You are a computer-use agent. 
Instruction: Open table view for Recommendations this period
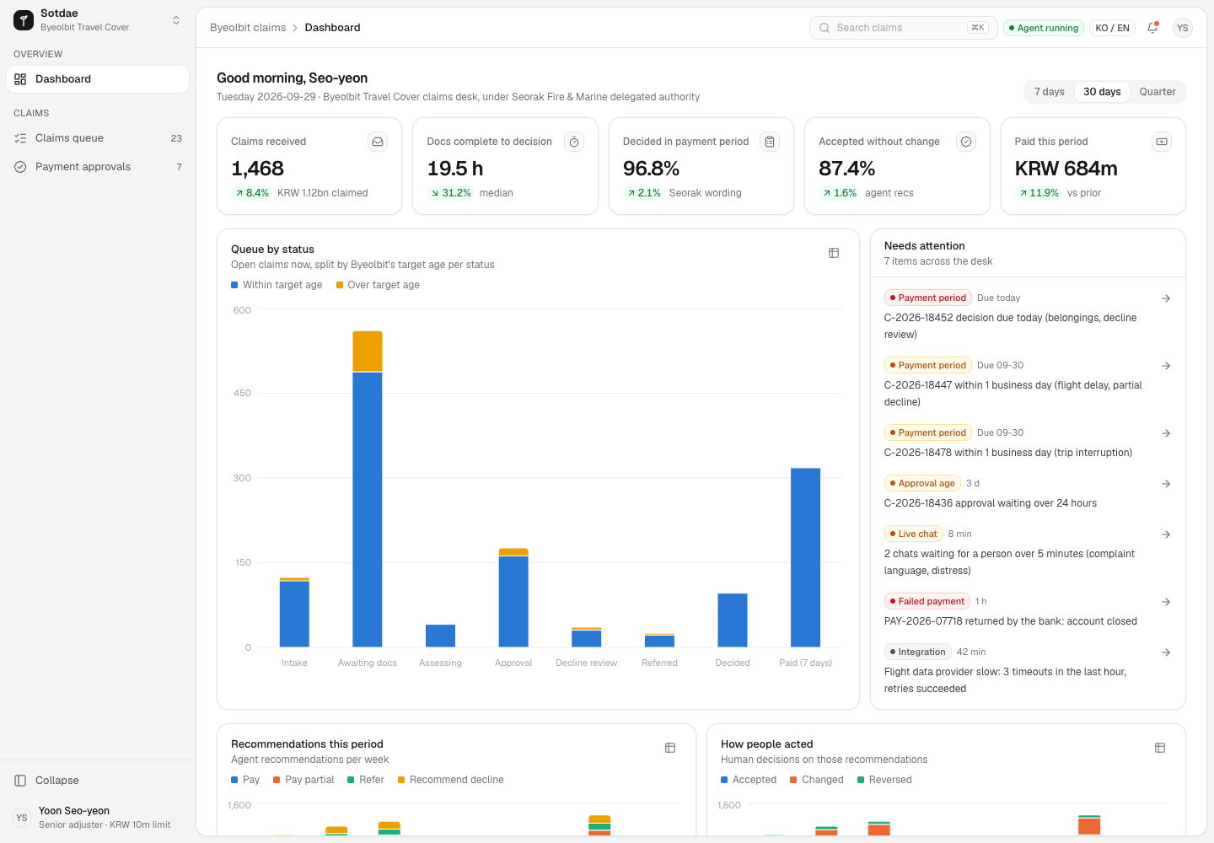tap(670, 748)
